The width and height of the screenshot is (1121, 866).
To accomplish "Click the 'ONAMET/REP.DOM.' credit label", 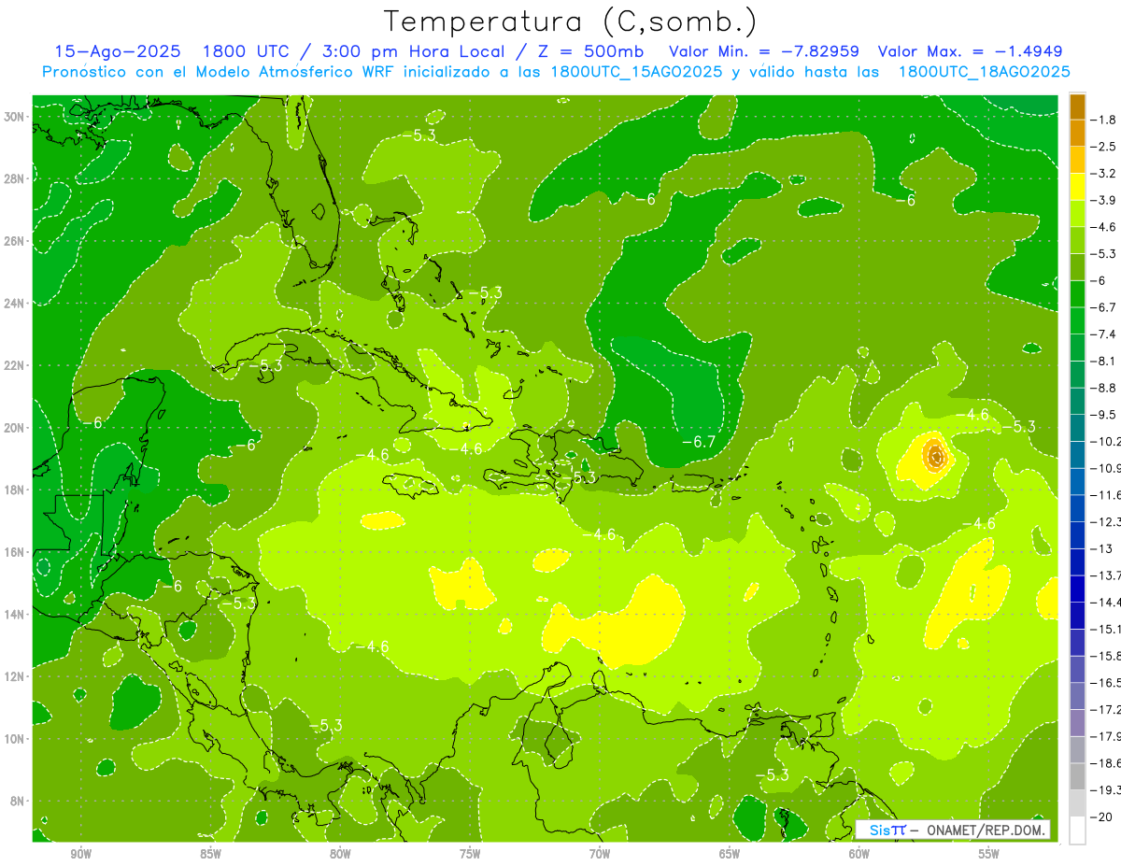I will click(986, 830).
